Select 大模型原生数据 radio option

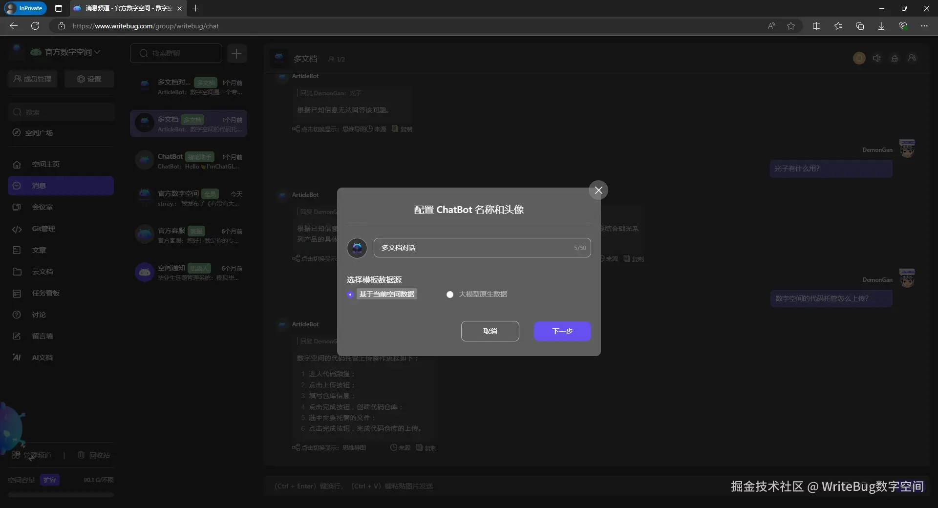click(x=450, y=295)
